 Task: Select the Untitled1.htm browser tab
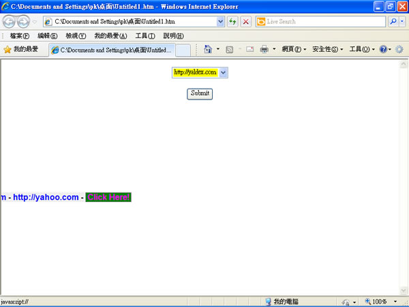click(x=112, y=50)
